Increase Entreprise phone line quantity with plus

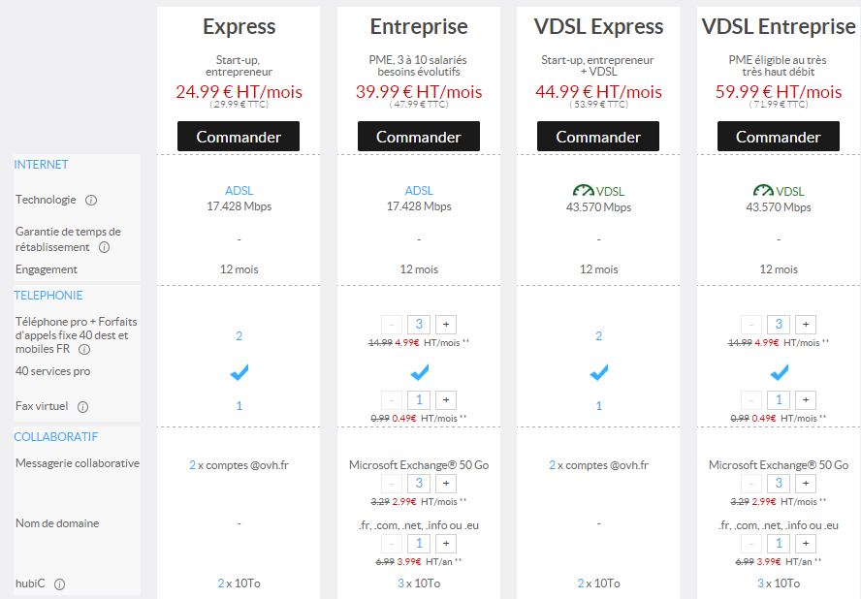tap(445, 325)
